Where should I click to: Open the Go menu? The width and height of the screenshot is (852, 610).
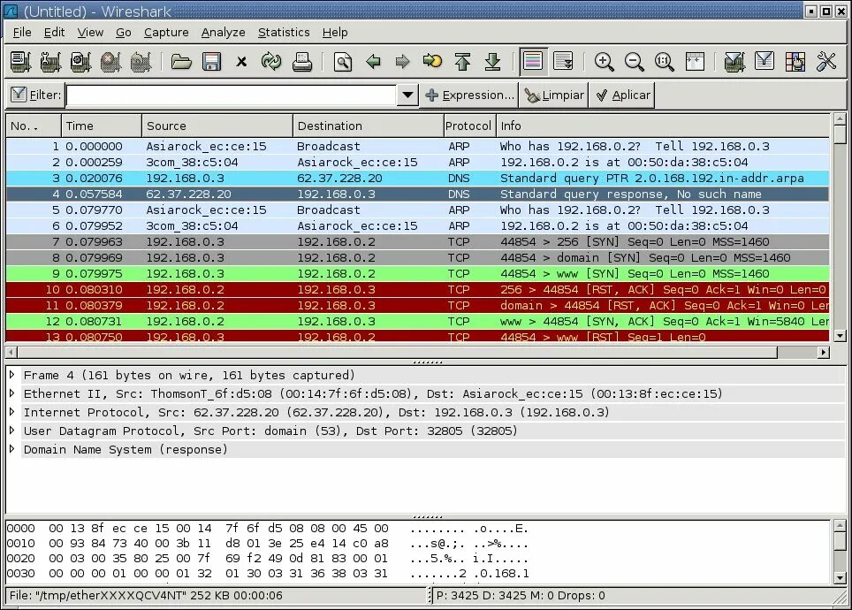click(x=124, y=33)
